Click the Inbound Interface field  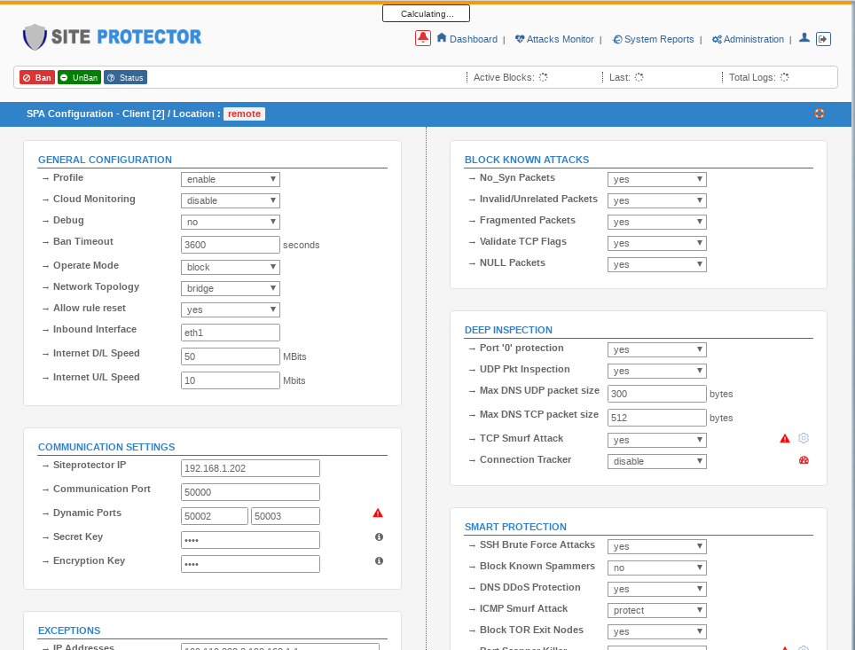point(230,333)
